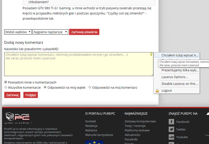Viewport: 209px width, 144px height.
Task: Open the YouTube icon in the footer
Action: click(171, 137)
